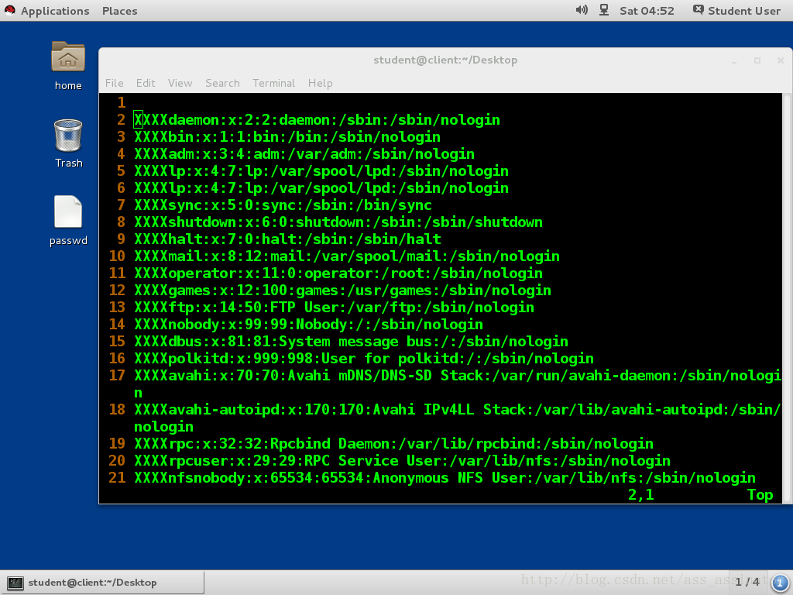
Task: Click the XXXXrpcuser:x:29:29 line text
Action: [402, 460]
